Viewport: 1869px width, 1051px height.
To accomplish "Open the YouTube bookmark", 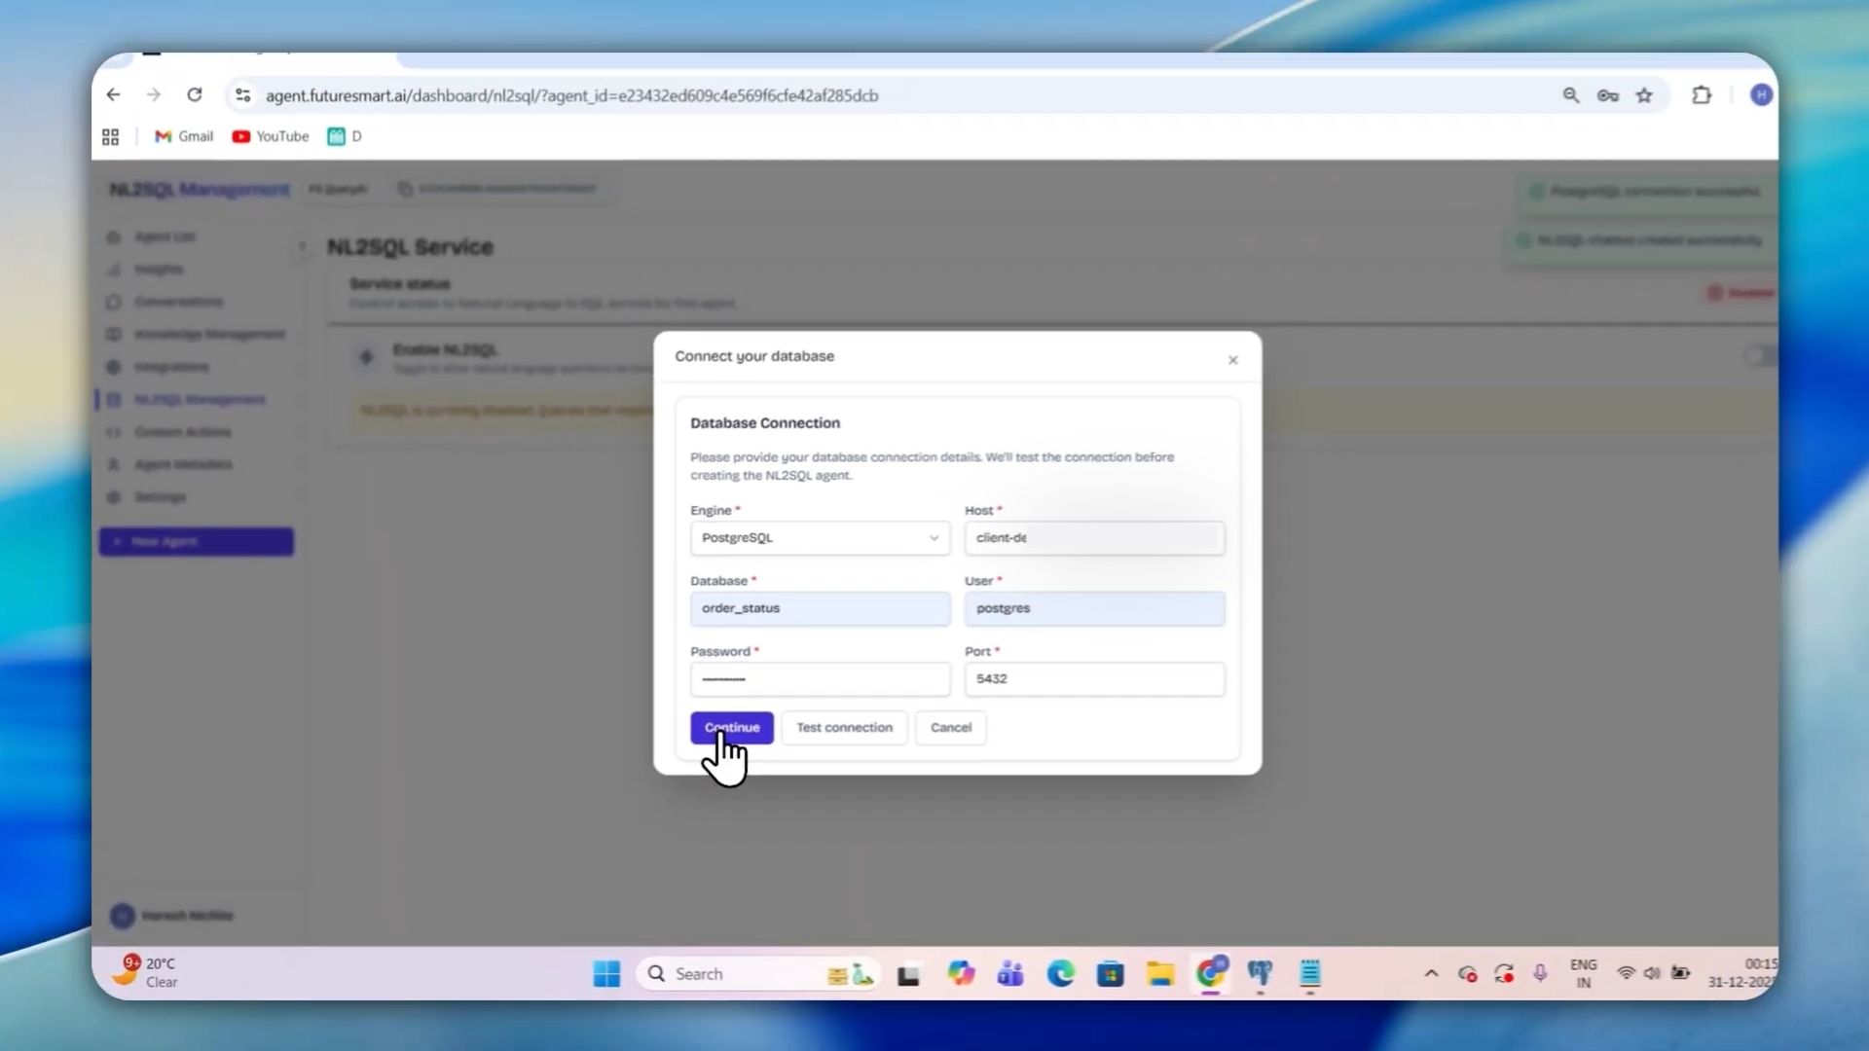I will [x=271, y=136].
